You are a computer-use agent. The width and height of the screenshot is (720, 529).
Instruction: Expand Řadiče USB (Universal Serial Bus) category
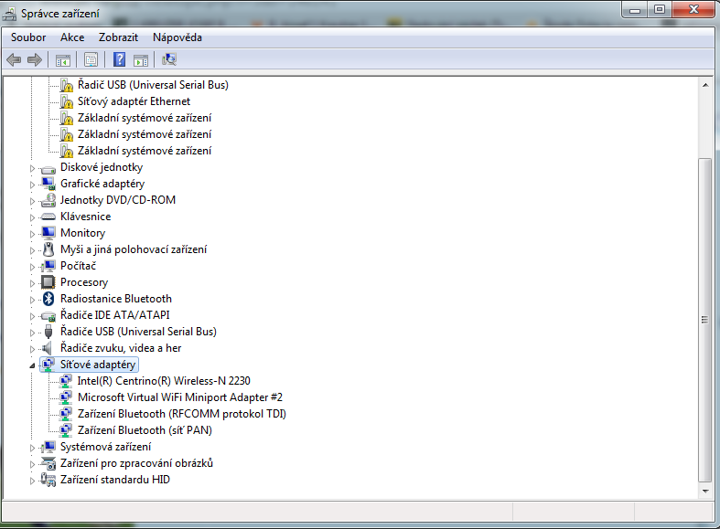[x=32, y=333]
